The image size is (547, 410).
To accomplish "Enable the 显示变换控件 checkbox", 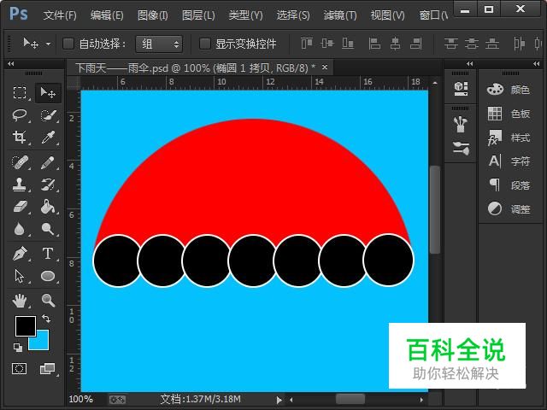I will click(205, 44).
